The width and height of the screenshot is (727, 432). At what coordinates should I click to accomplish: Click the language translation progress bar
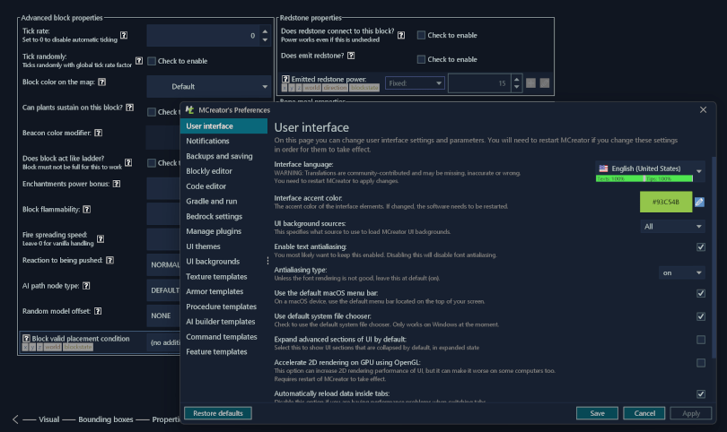pos(644,178)
